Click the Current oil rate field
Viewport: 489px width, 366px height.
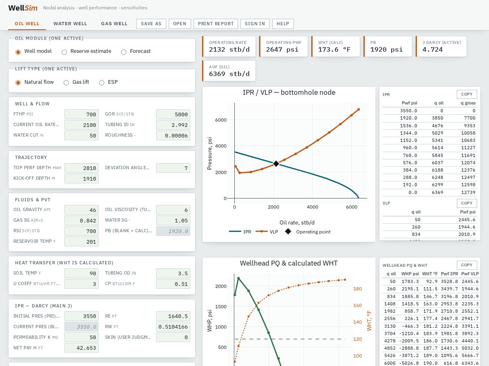coord(81,125)
